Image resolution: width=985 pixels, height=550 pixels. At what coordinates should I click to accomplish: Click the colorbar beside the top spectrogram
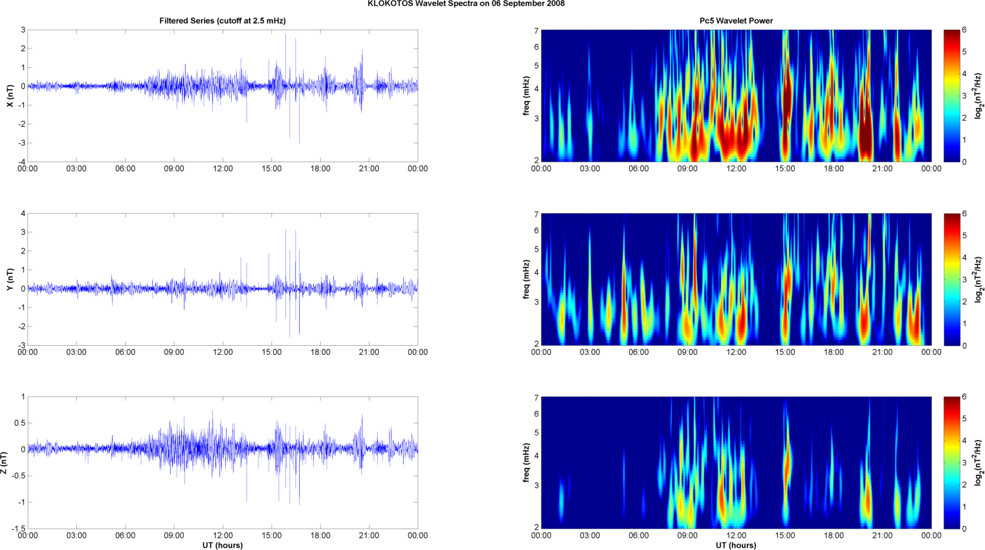tap(951, 96)
